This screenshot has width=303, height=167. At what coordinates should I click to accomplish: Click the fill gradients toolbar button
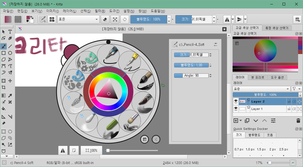pyautogui.click(x=8, y=19)
